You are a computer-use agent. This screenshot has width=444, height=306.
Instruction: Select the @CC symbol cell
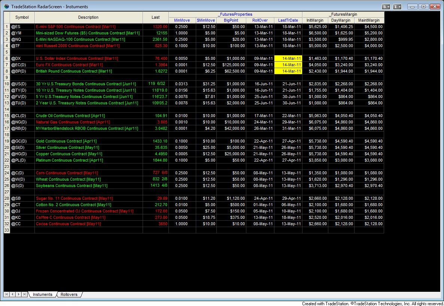click(22, 224)
